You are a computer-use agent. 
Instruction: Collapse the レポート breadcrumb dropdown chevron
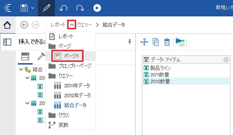point(72,24)
